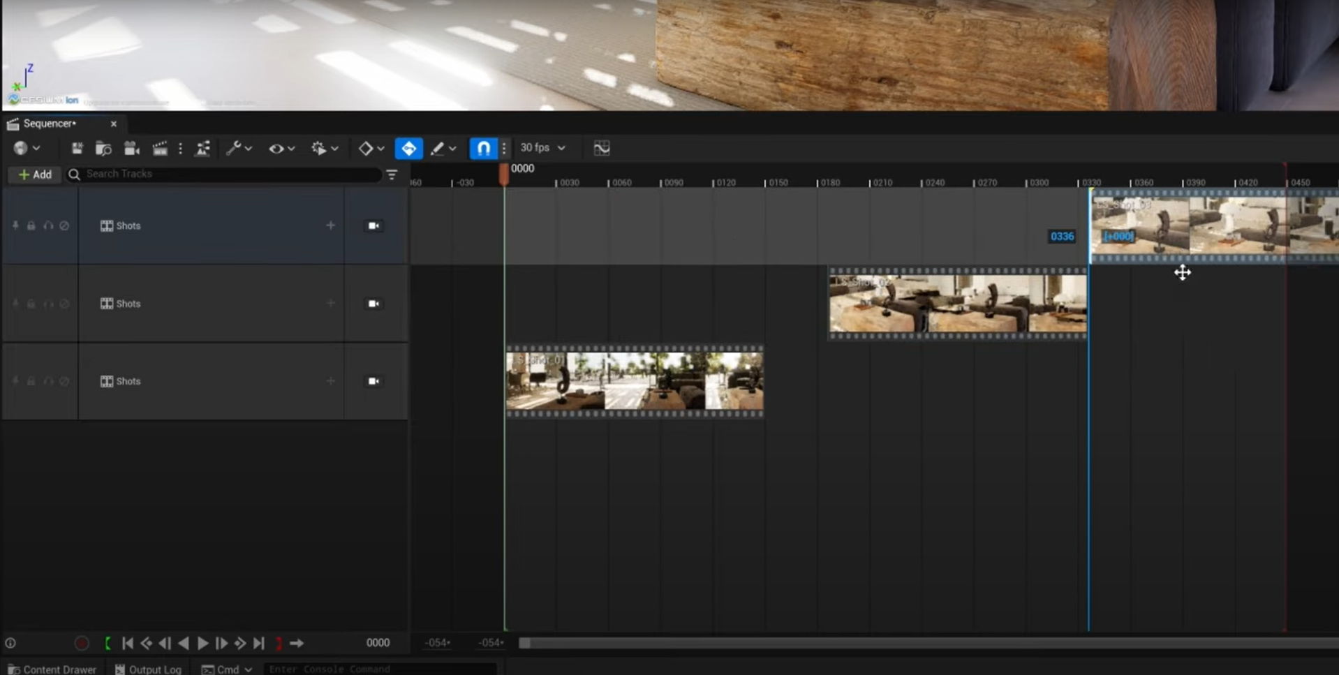Click the filter icon beside Search Tracks
Viewport: 1339px width, 675px height.
[x=392, y=175]
